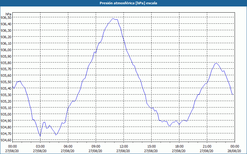Select the 935,10 y-axis value
The image size is (247, 154).
click(6, 107)
